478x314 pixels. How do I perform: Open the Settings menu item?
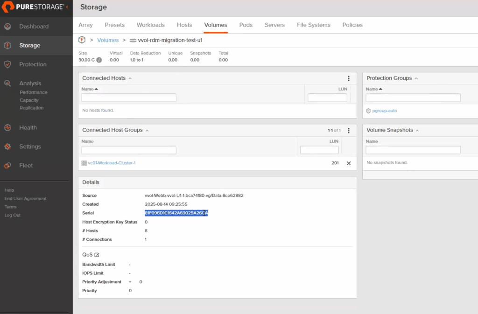(x=30, y=147)
